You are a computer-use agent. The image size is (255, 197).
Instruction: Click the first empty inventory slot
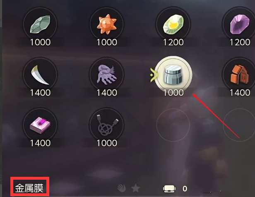pyautogui.click(x=173, y=125)
